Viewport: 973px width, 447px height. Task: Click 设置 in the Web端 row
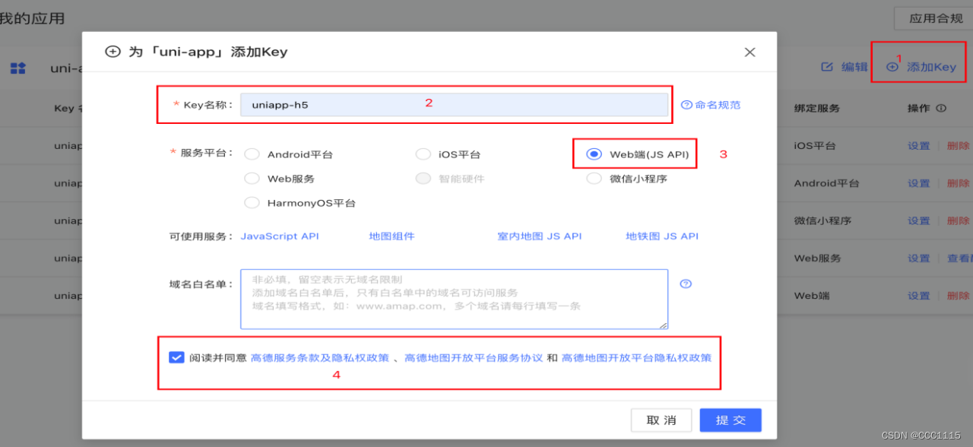[x=918, y=296]
